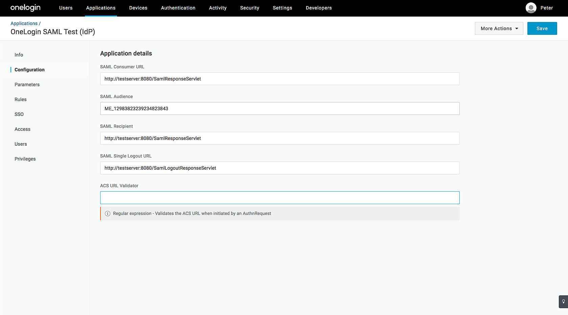568x315 pixels.
Task: Open the Users top menu
Action: [66, 8]
